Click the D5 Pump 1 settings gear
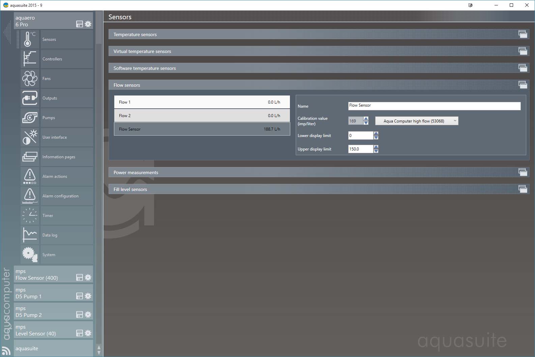 point(88,296)
